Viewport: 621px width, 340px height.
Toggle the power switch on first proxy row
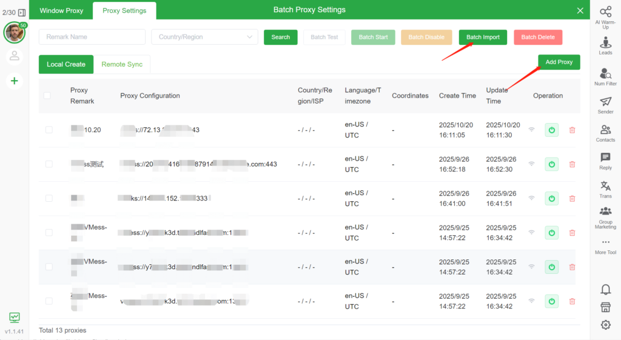coord(551,130)
